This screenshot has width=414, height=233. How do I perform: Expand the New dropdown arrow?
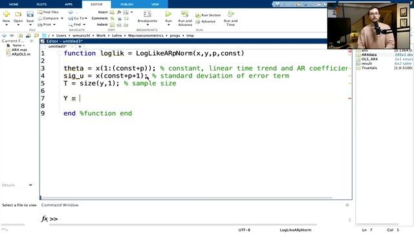point(6,25)
